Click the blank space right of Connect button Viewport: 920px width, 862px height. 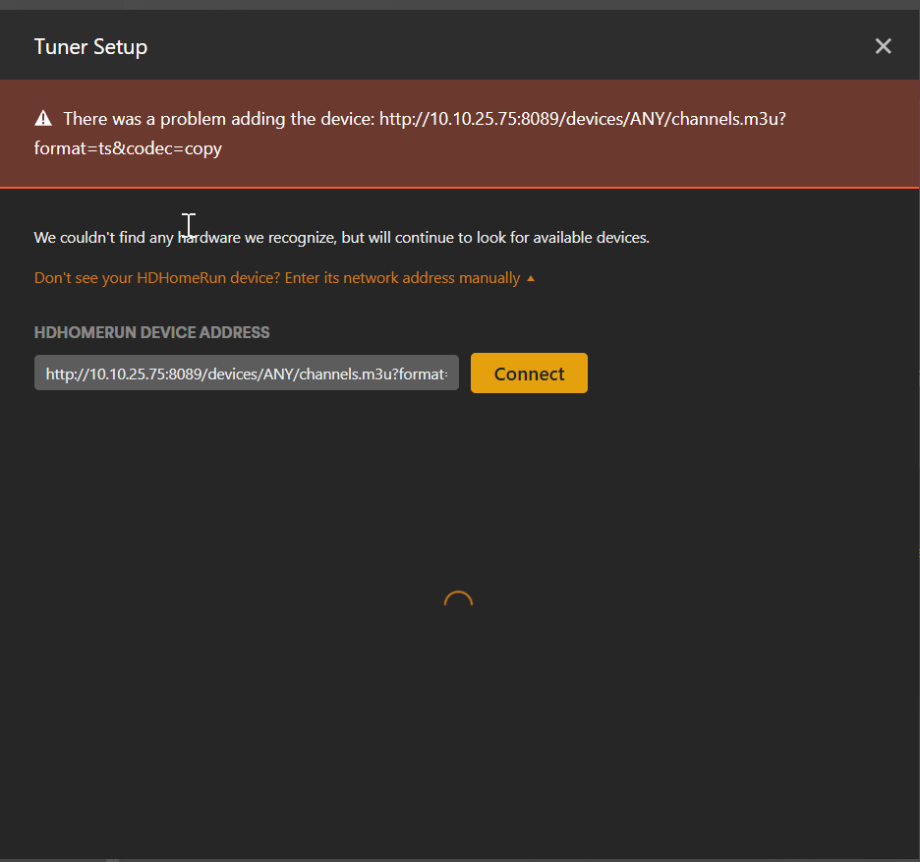747,374
